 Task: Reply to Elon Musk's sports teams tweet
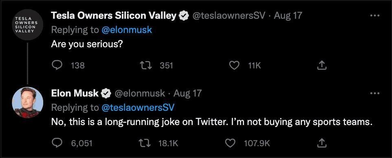pyautogui.click(x=56, y=143)
